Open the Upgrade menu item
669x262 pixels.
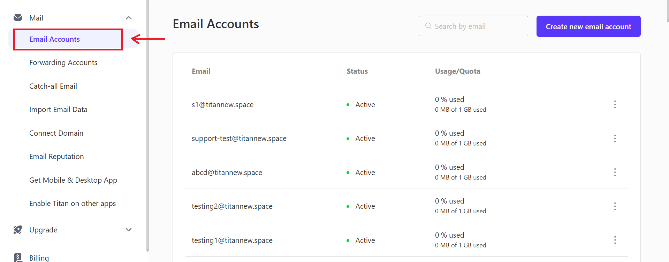(x=43, y=230)
